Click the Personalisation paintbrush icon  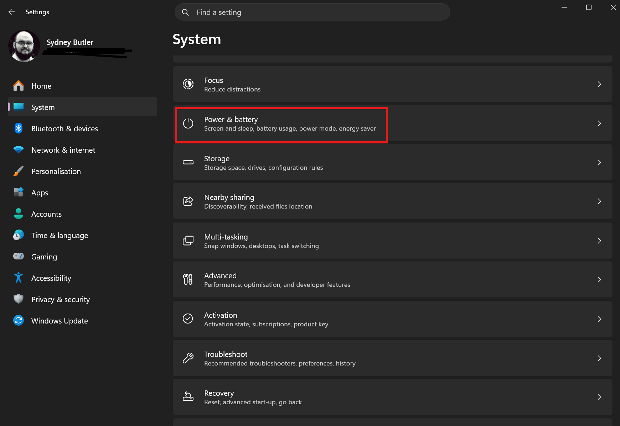pyautogui.click(x=19, y=171)
